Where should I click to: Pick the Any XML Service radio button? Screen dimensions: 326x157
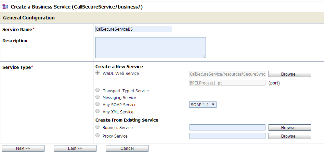97,111
